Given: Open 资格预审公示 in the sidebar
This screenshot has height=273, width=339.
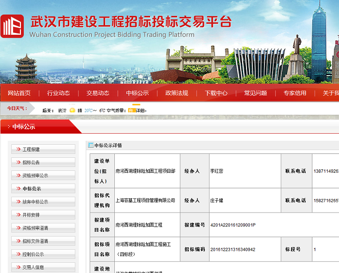Looking at the screenshot, I should coord(35,176).
